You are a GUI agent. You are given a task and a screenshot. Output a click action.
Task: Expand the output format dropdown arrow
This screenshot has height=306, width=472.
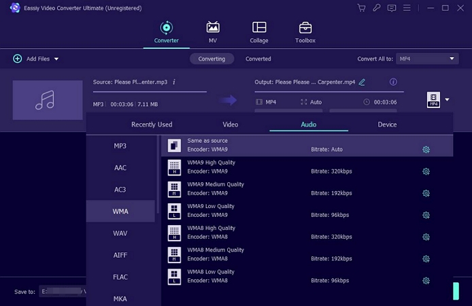(448, 99)
